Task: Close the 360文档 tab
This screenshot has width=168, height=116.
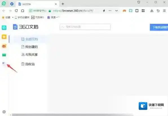Action: click(56, 4)
